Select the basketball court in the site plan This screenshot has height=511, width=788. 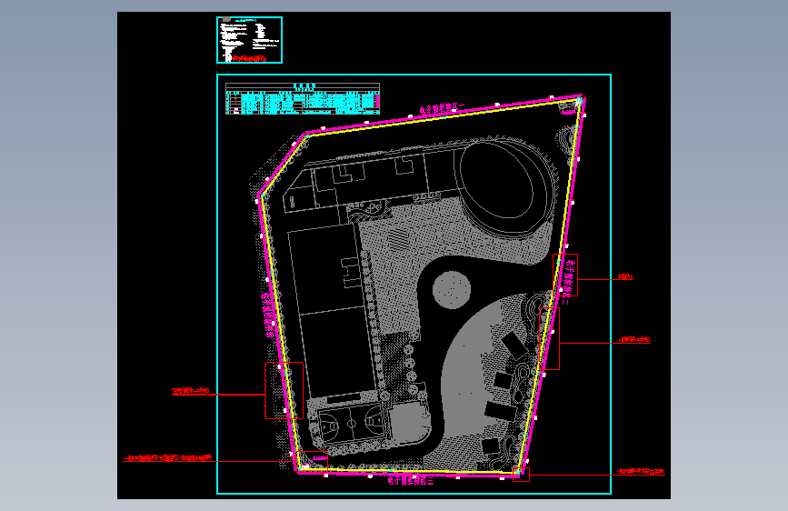352,424
